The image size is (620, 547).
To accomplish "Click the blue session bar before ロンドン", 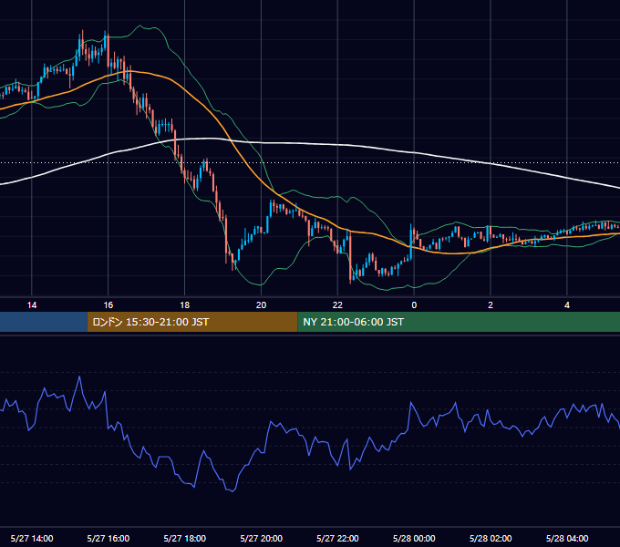I will [x=44, y=322].
